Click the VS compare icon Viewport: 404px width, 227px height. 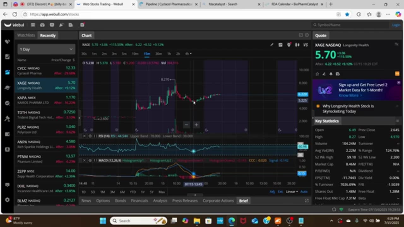pyautogui.click(x=306, y=45)
